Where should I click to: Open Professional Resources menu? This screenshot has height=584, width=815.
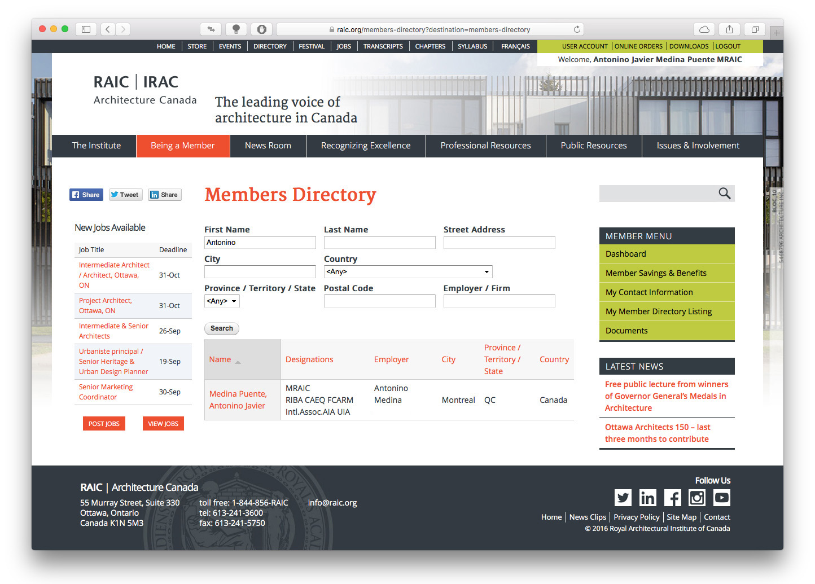click(x=486, y=146)
